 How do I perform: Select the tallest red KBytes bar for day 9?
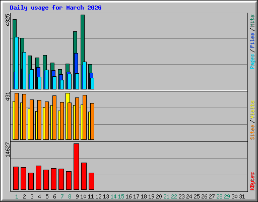(76, 167)
